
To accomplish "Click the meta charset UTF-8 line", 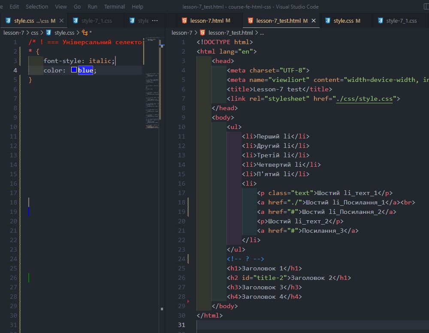I will click(x=268, y=70).
